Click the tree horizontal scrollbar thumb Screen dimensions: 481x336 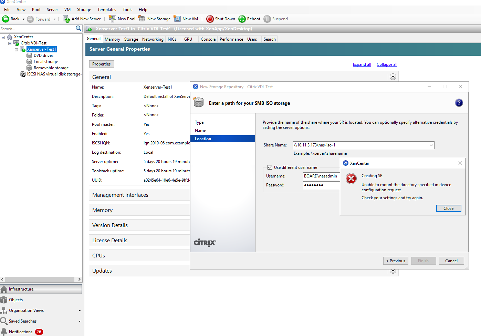tap(40, 279)
